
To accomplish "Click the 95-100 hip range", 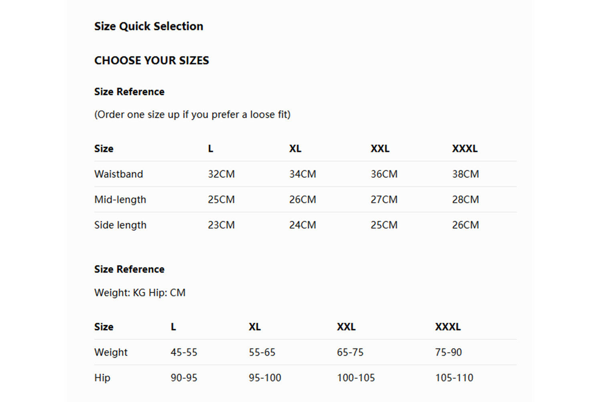I will coord(265,378).
